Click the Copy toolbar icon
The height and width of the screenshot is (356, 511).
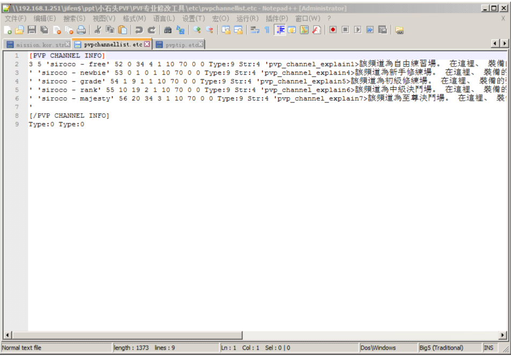pos(110,30)
